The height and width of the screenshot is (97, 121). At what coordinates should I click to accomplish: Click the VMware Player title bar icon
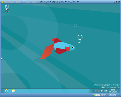coord(2,2)
